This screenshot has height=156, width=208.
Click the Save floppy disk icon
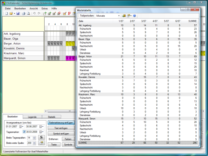tap(18, 13)
